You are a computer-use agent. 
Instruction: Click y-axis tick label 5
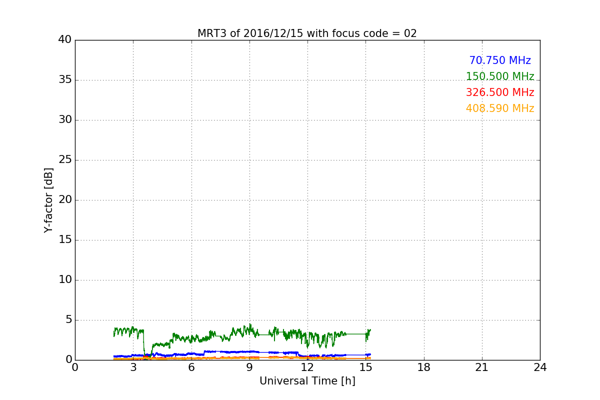pyautogui.click(x=68, y=320)
